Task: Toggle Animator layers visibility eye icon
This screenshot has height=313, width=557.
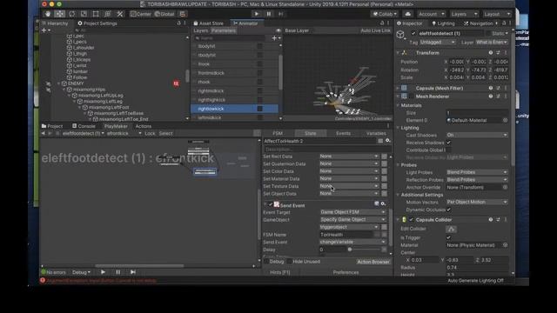Action: (278, 30)
